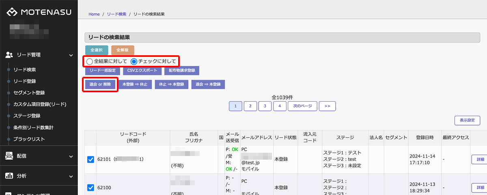Uncheck the checkbox for lead 62100
The image size is (487, 195).
pyautogui.click(x=91, y=188)
